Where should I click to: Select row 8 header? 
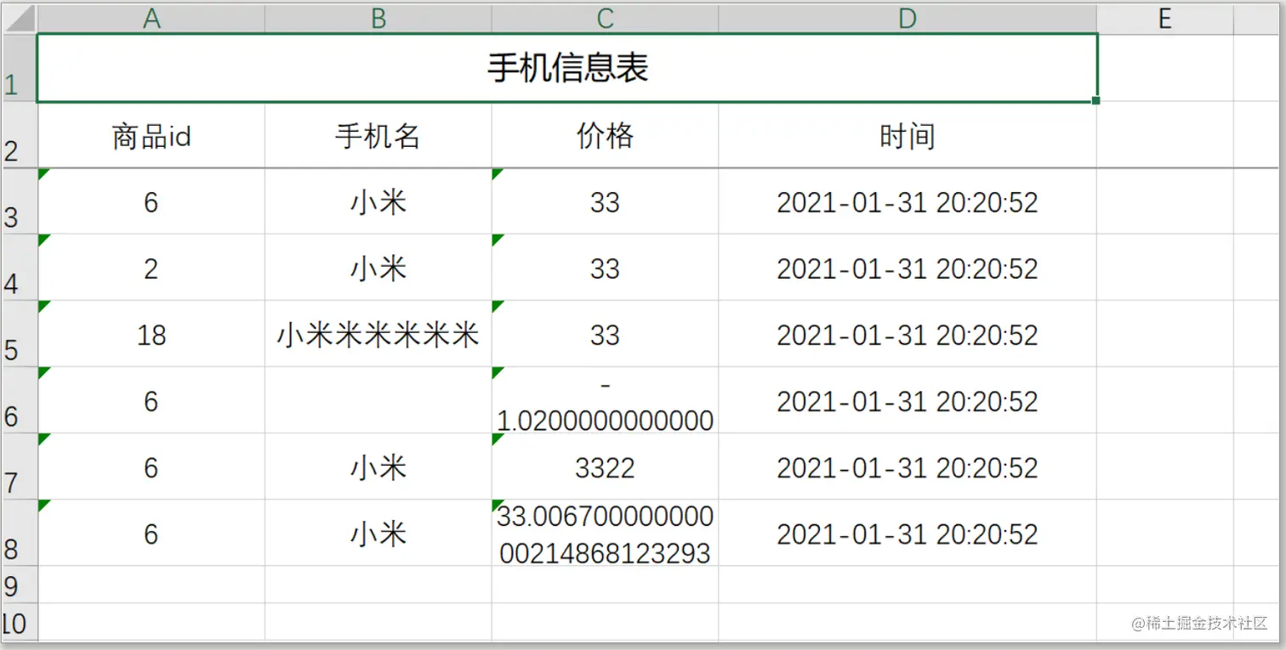[x=20, y=533]
